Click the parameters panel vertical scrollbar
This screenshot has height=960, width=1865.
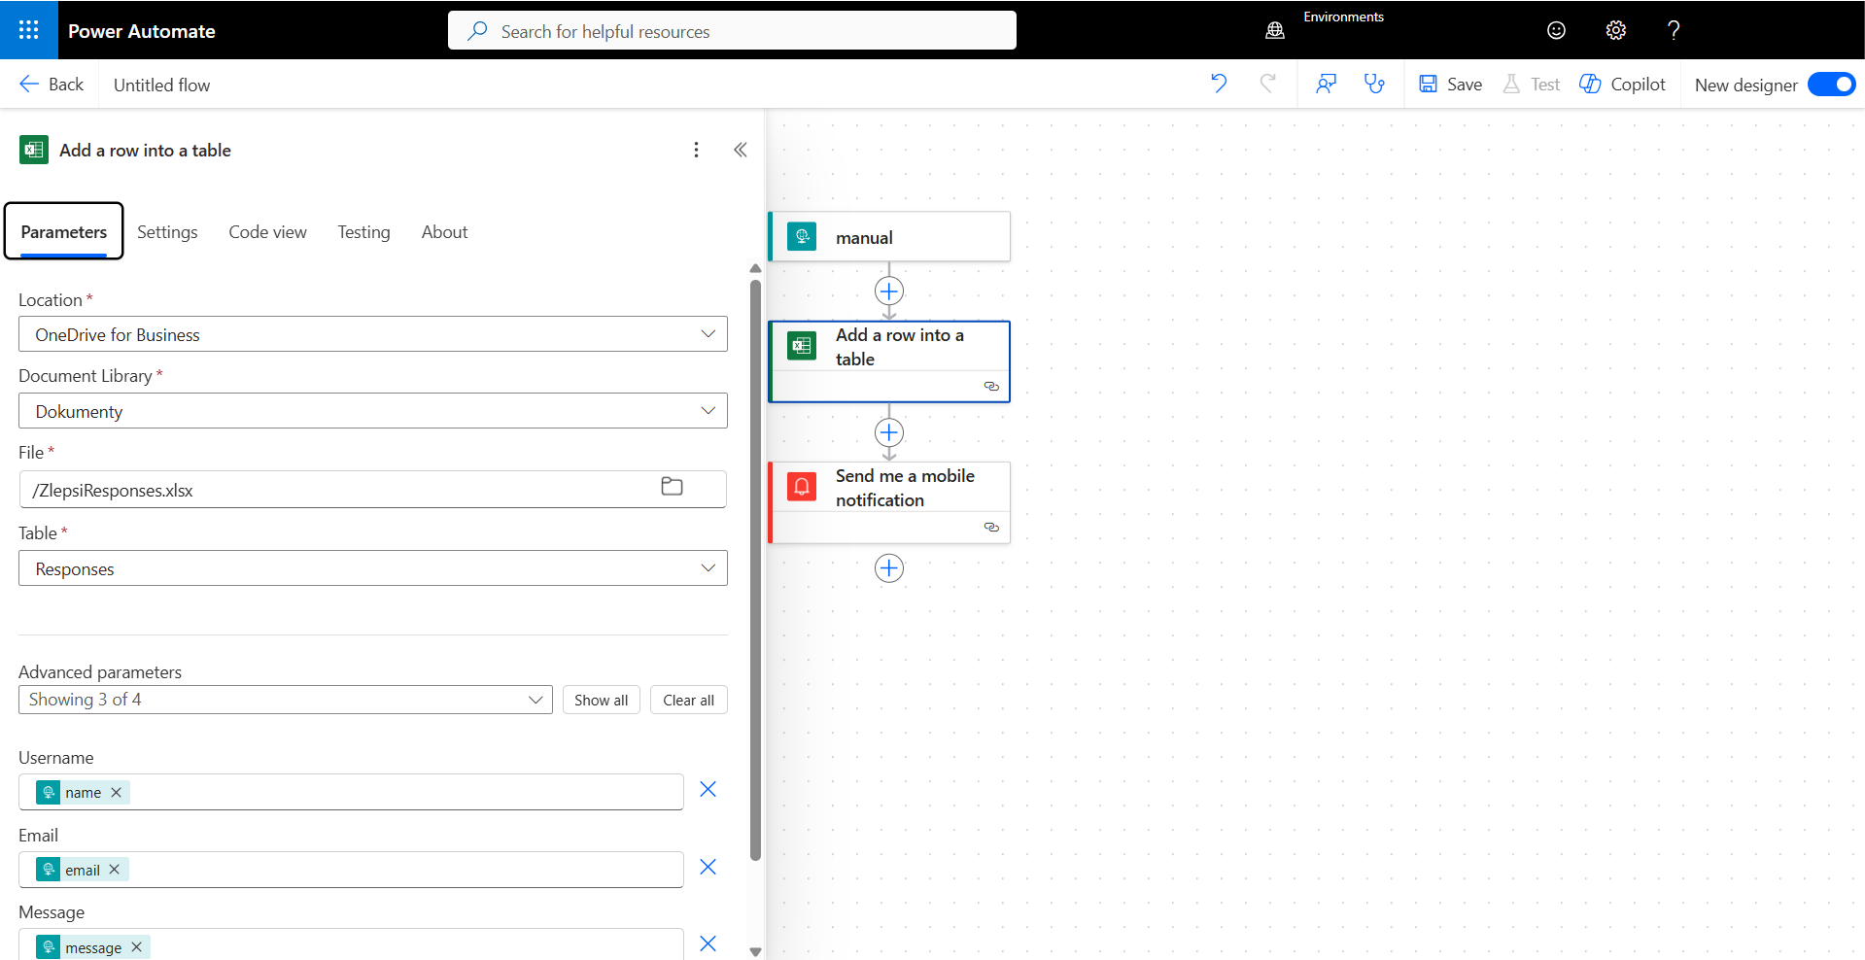pos(755,569)
